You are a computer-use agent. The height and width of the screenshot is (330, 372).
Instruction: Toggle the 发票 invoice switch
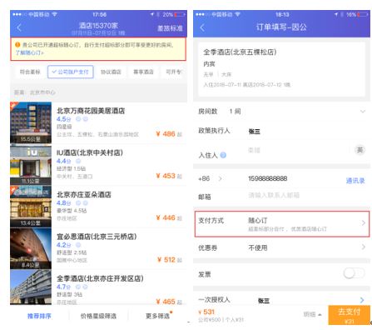(354, 273)
